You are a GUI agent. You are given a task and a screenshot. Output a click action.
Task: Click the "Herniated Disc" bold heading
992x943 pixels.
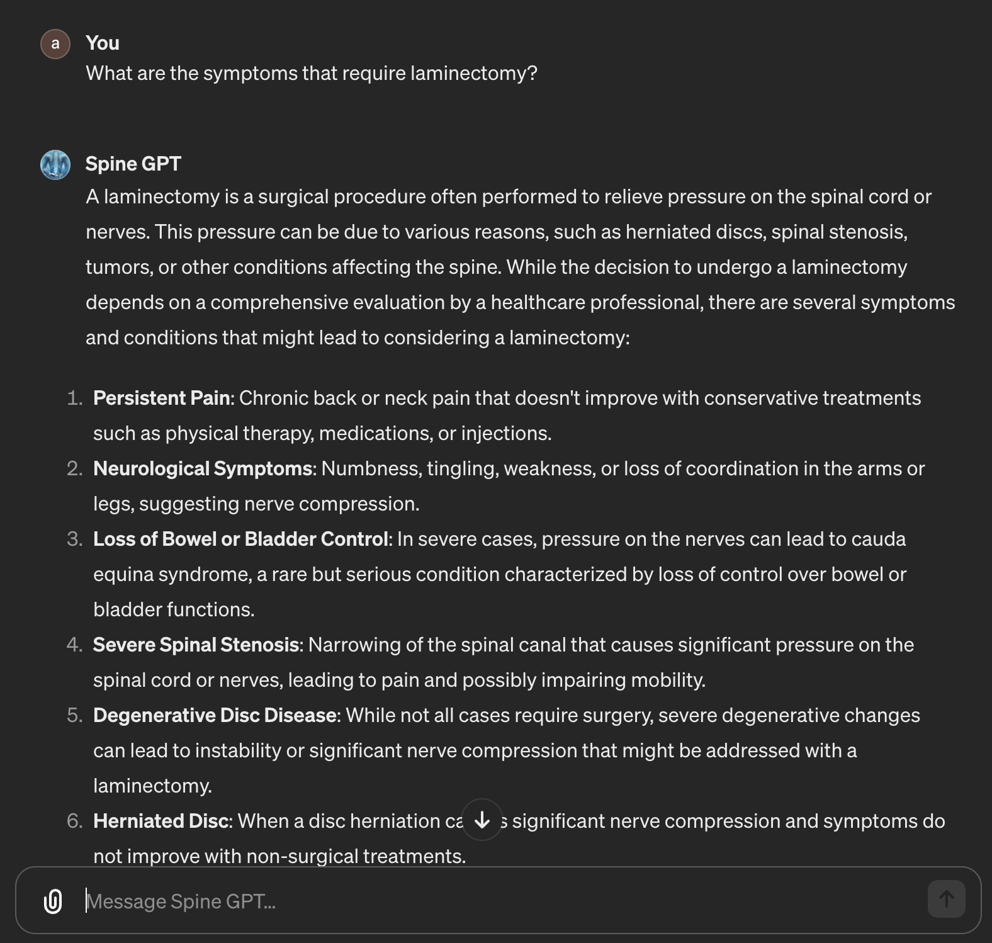[x=162, y=821]
